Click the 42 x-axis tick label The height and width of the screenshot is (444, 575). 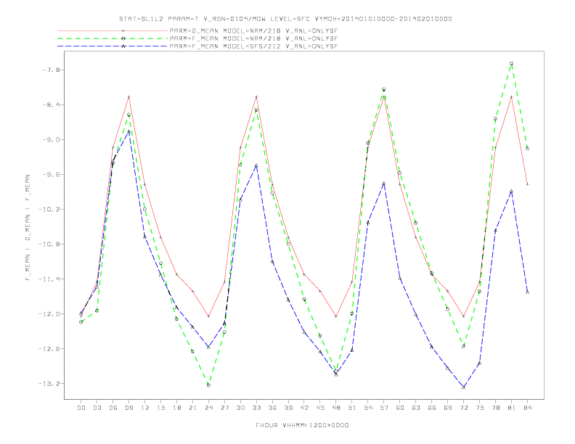tap(304, 408)
